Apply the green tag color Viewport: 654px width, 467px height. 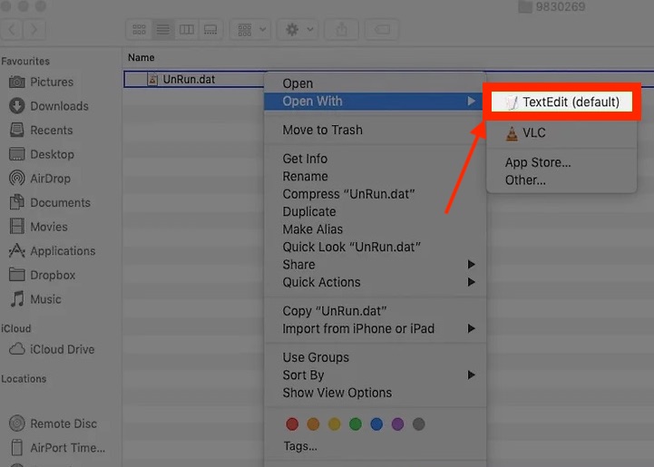[x=356, y=424]
